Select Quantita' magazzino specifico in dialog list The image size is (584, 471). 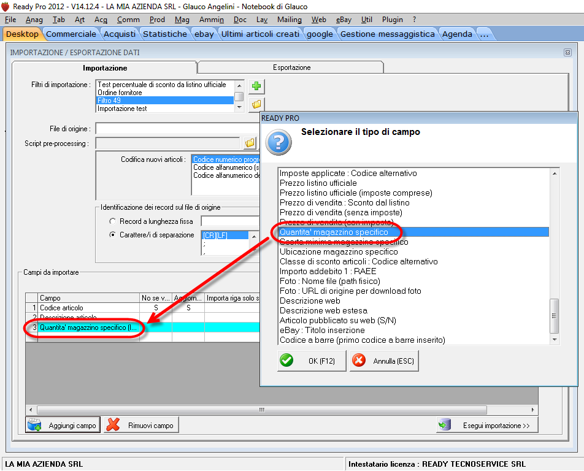pos(413,232)
